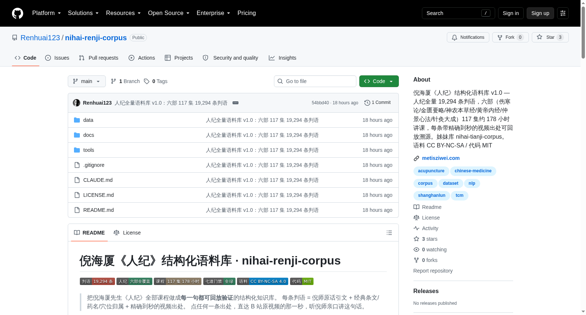
Task: Open the command palette icon button in the header
Action: 563,13
